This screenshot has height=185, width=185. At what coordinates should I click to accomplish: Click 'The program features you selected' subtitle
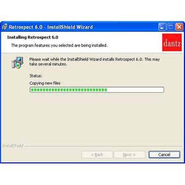click(x=59, y=45)
